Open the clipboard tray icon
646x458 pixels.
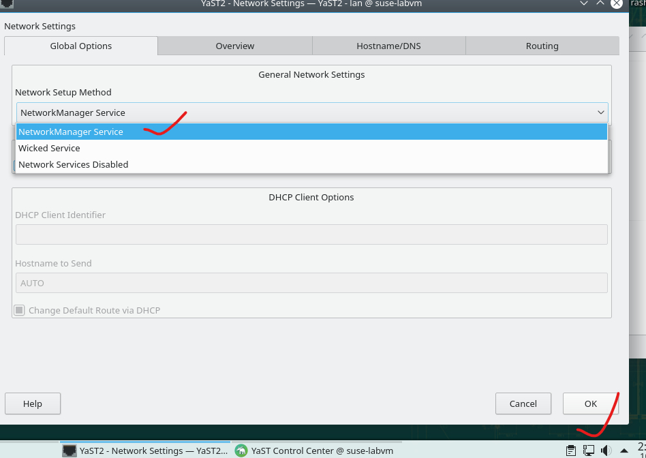point(570,451)
